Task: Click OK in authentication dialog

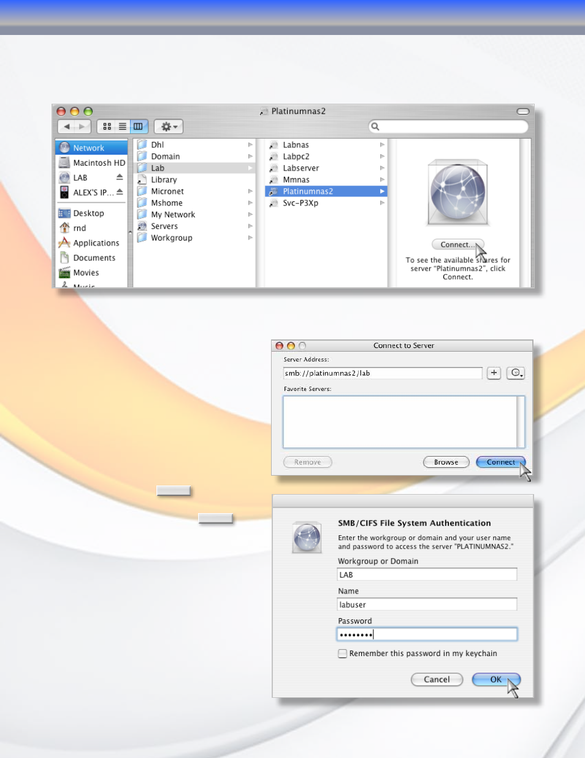Action: click(x=496, y=679)
